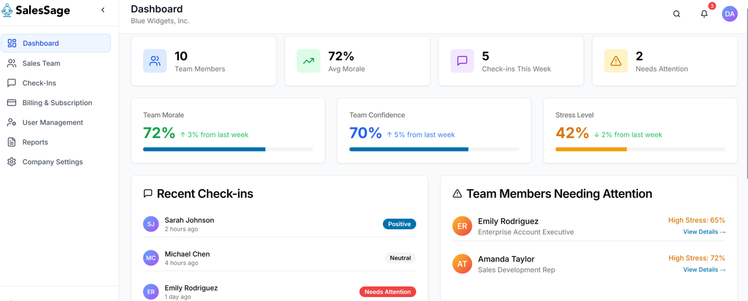Click the Avg Morale green trend icon
Viewport: 748px width, 301px height.
tap(309, 61)
